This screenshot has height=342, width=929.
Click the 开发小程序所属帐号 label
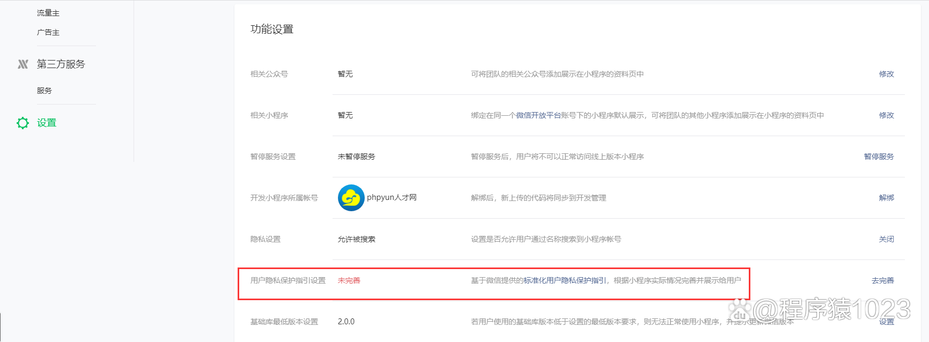click(x=284, y=198)
